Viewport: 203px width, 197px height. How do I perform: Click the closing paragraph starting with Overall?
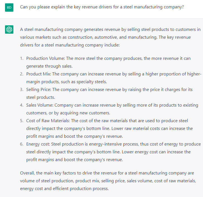pos(108,181)
